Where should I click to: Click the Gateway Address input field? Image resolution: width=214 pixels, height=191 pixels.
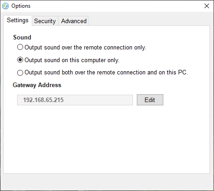click(75, 100)
